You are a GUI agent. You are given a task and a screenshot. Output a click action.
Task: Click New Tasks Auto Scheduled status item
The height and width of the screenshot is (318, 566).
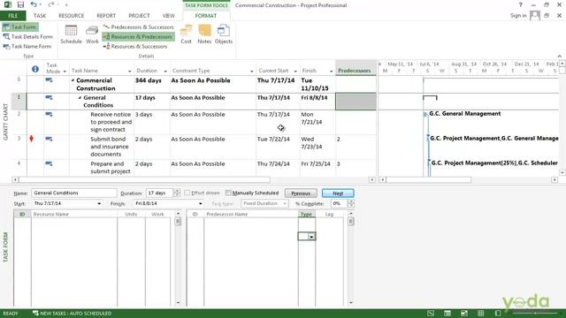point(72,314)
